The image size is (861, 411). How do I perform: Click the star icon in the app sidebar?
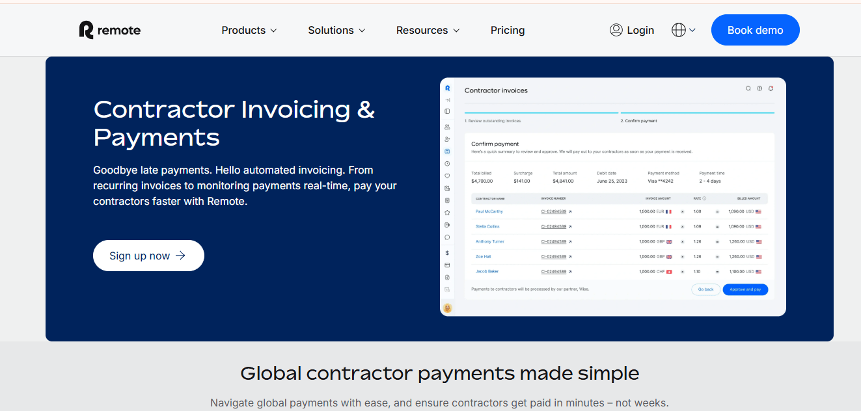[447, 213]
